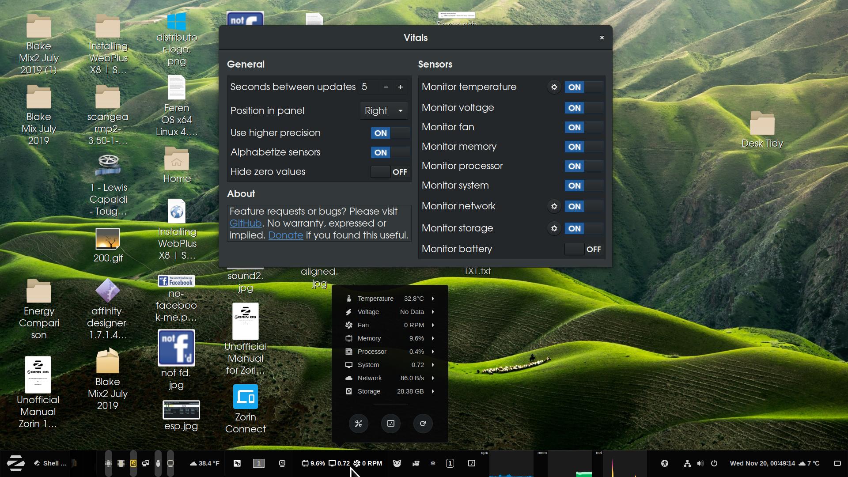The image size is (848, 477).
Task: Open storage monitor settings gear
Action: pos(554,228)
